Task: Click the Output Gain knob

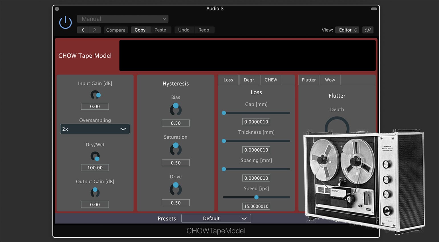Action: pyautogui.click(x=95, y=193)
